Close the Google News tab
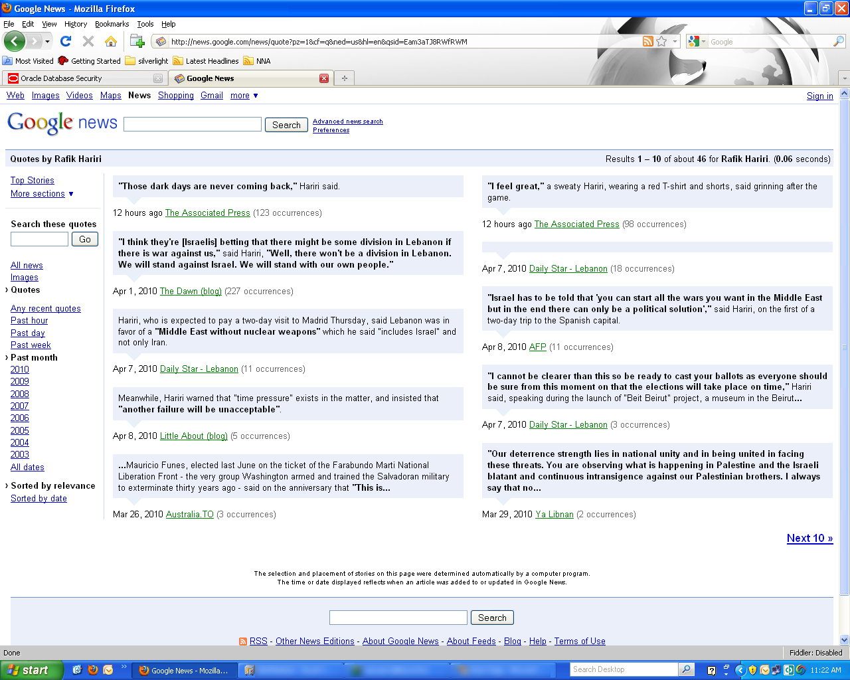 324,78
